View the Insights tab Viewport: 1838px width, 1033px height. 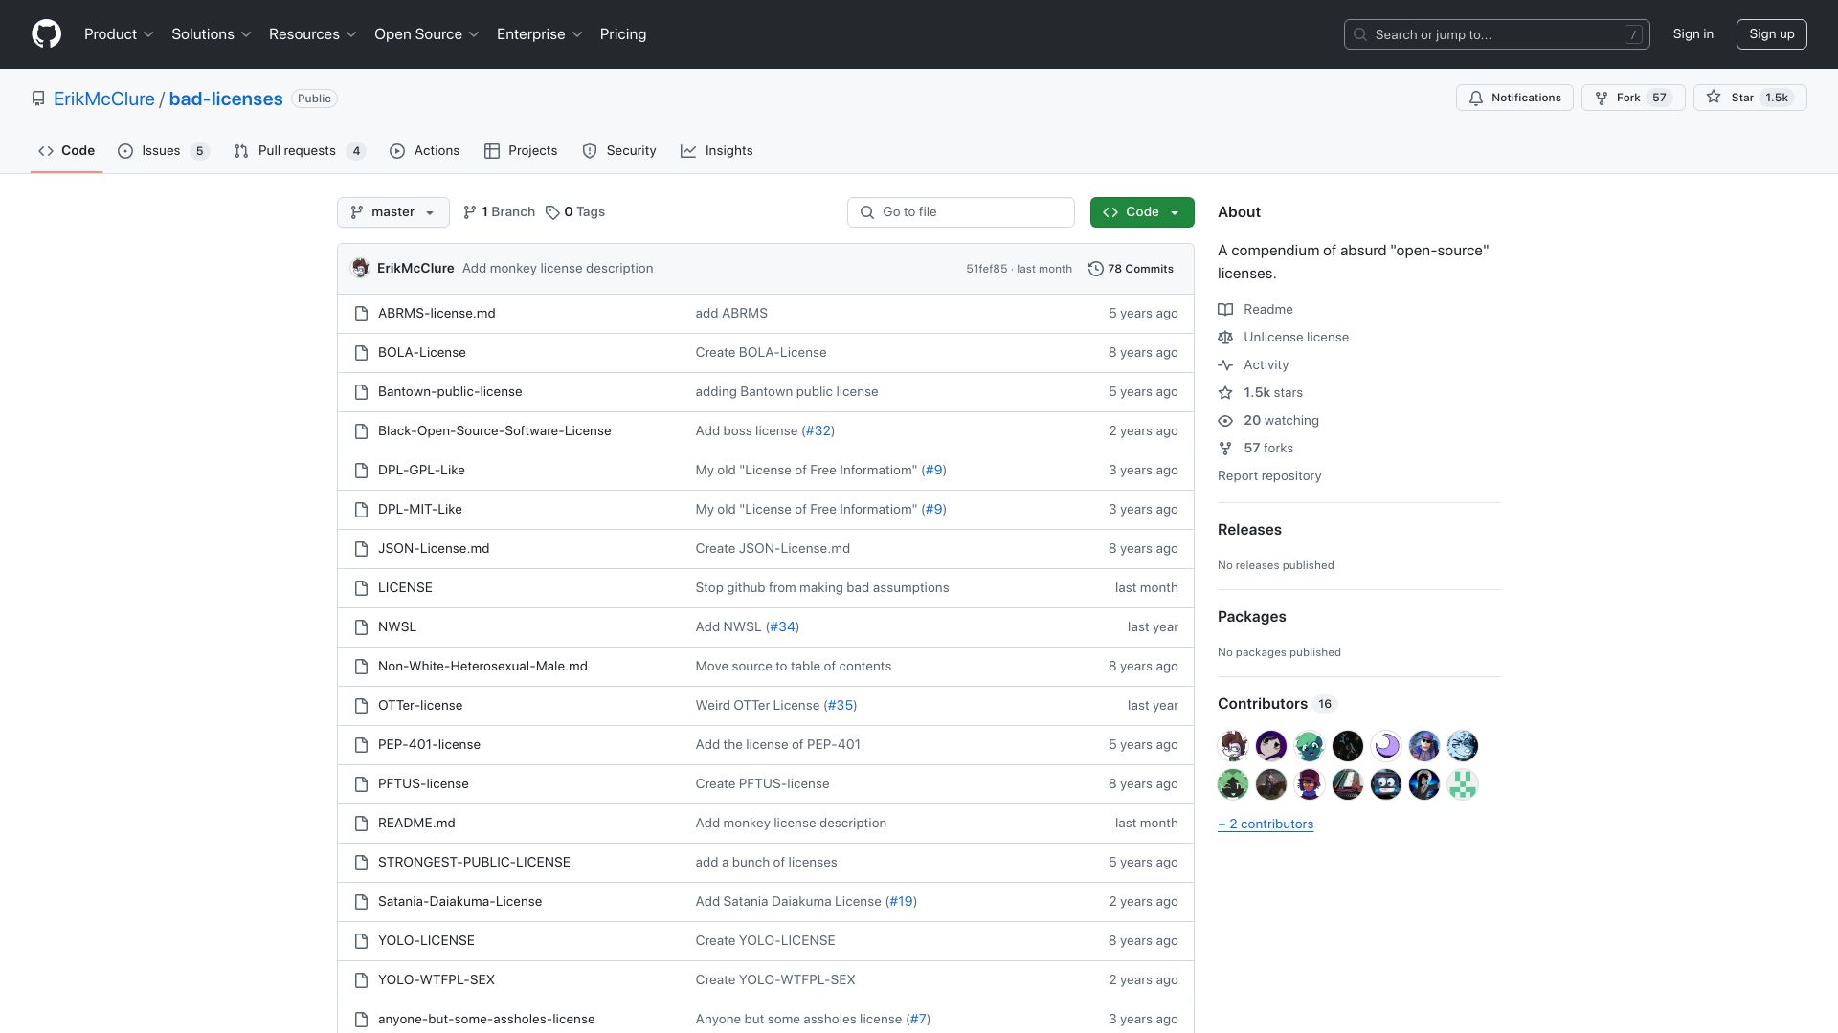[717, 151]
